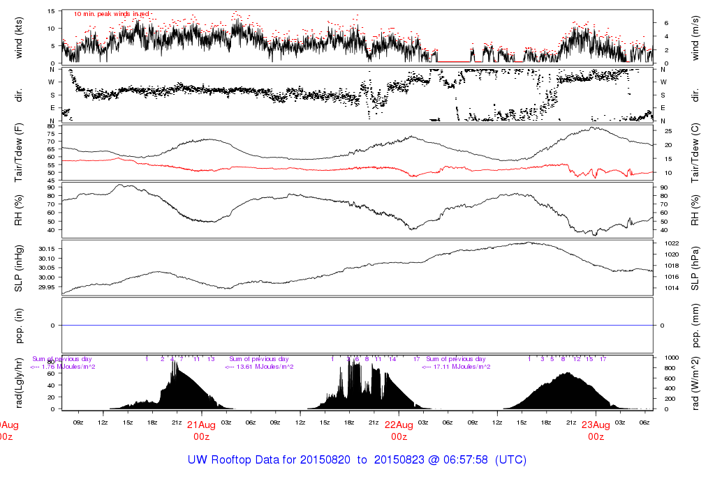715x488 pixels.
Task: Click the "wind (kts)" axis label
Action: pos(19,38)
